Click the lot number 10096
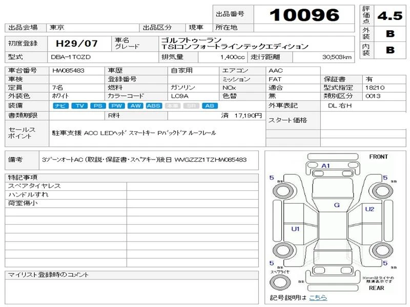The width and height of the screenshot is (410, 307). (x=304, y=15)
